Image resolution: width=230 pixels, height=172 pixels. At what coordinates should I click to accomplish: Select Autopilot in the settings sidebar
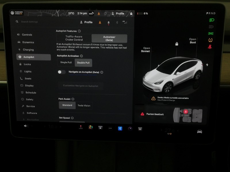[34, 57]
